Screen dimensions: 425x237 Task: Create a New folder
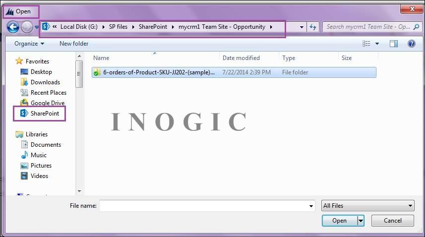tap(74, 44)
